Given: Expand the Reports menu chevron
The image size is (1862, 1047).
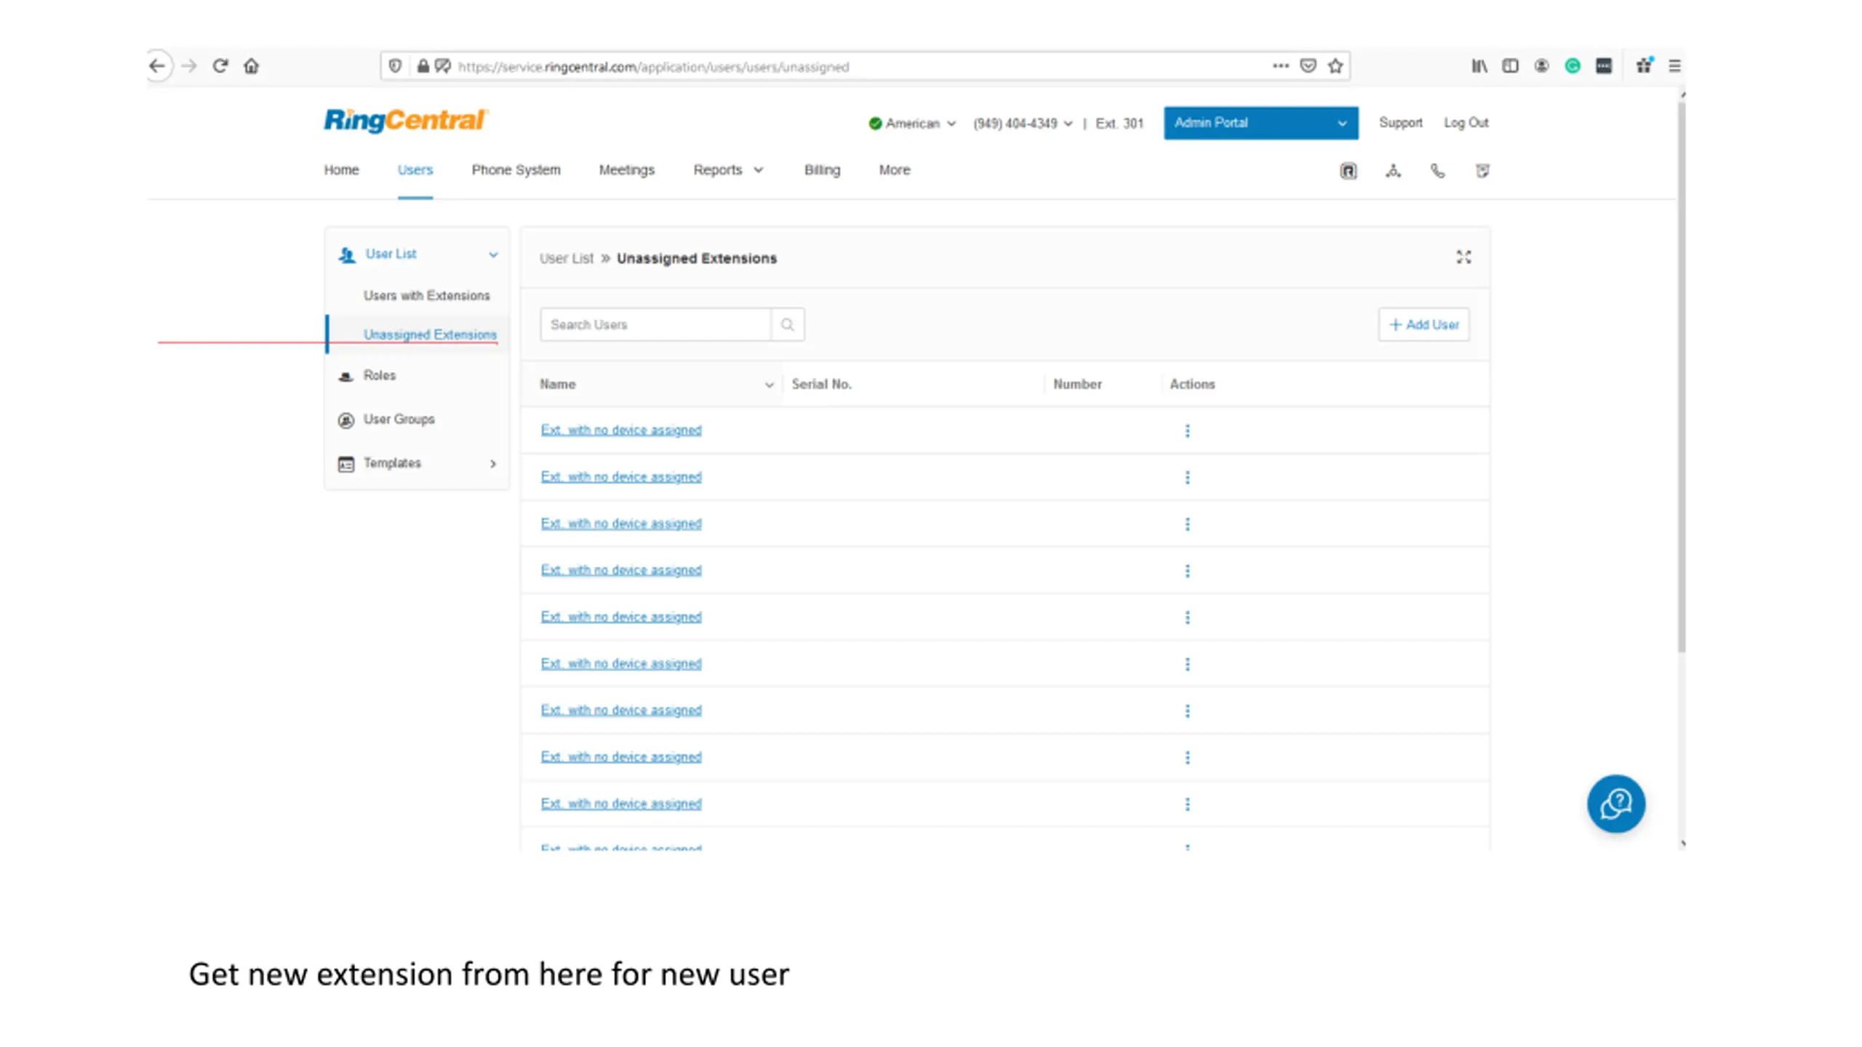Looking at the screenshot, I should click(759, 170).
